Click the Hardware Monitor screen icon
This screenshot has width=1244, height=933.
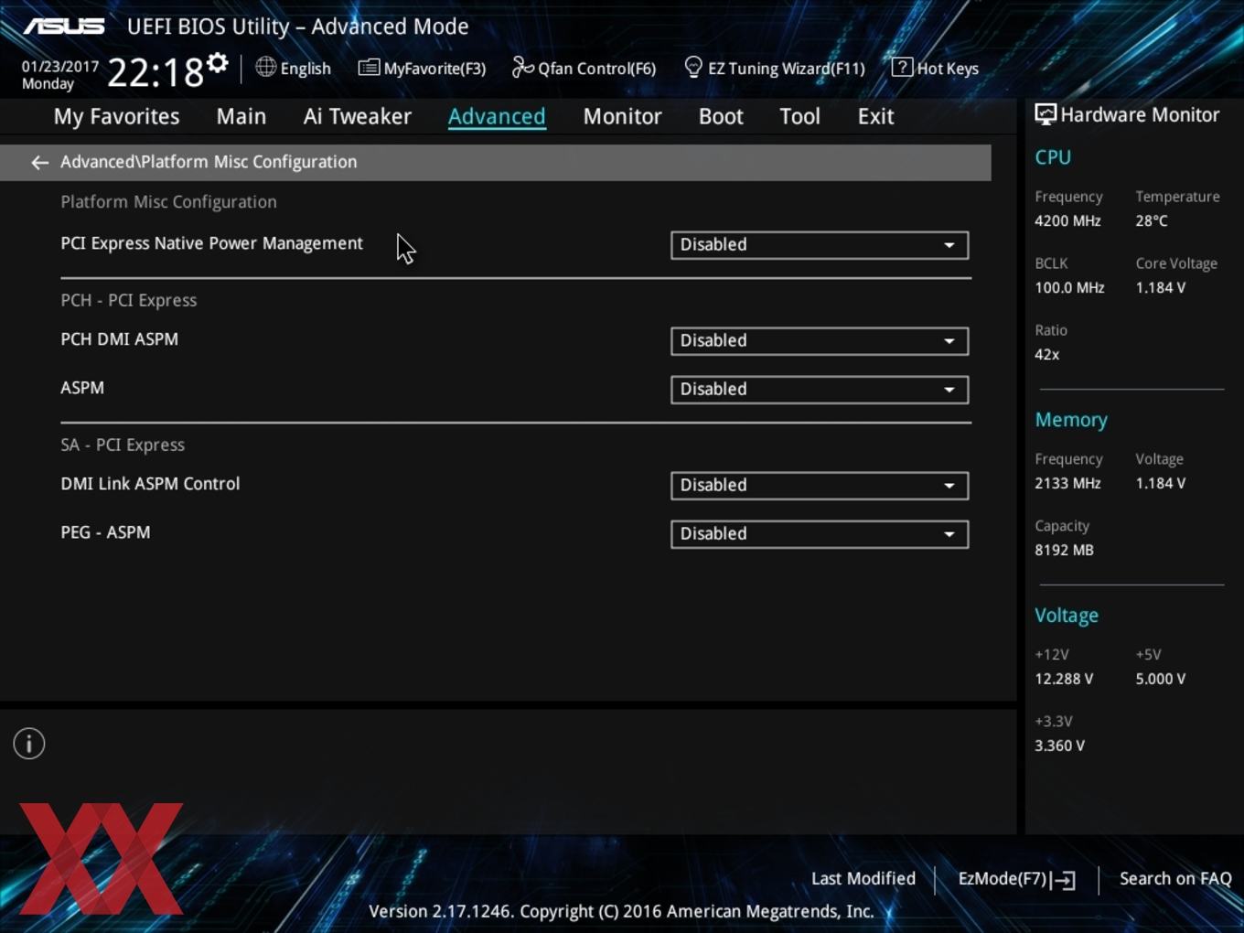pos(1046,115)
